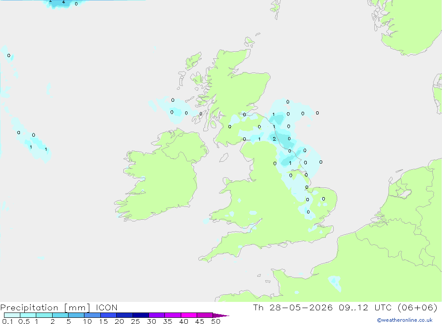Click the 25 to 30 mm legend swatch
The image size is (442, 324).
click(x=141, y=315)
